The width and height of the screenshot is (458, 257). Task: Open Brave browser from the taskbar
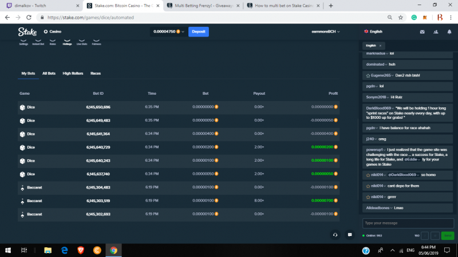pyautogui.click(x=81, y=250)
